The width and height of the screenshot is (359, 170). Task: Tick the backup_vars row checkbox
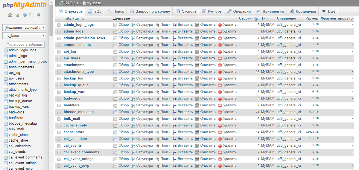click(x=59, y=92)
